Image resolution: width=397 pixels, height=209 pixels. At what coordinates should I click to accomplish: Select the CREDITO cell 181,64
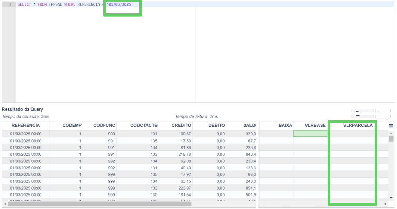pyautogui.click(x=176, y=195)
